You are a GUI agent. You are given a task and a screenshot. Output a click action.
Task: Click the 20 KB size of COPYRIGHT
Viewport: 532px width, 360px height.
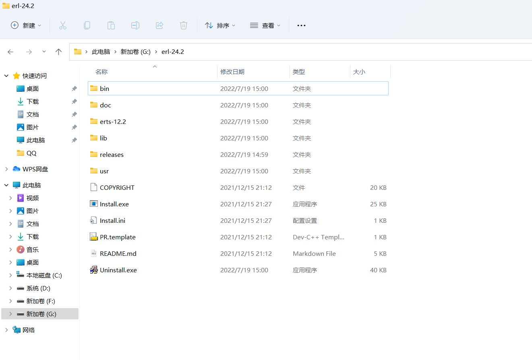coord(378,187)
